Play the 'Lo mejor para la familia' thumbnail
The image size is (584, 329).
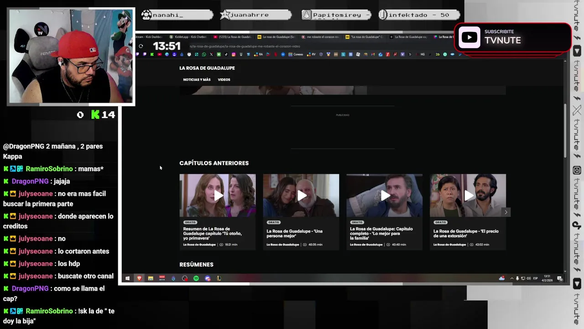pyautogui.click(x=385, y=196)
